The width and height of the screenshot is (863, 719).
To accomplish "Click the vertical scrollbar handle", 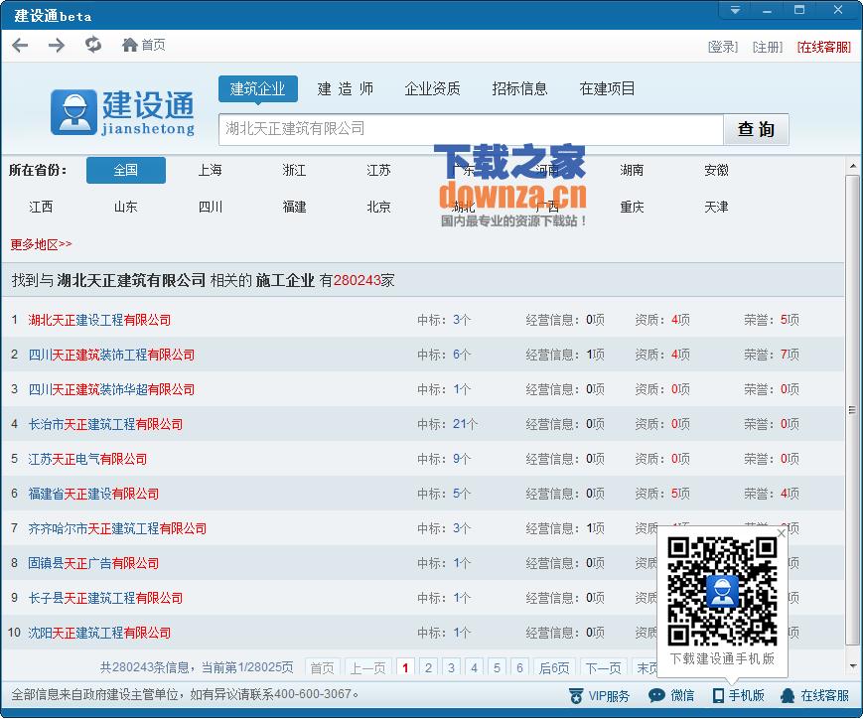I will pyautogui.click(x=852, y=409).
